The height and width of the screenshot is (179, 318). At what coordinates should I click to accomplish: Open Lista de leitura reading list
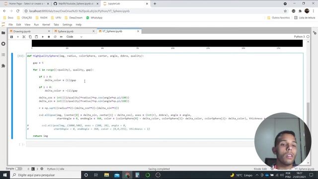tap(305, 18)
